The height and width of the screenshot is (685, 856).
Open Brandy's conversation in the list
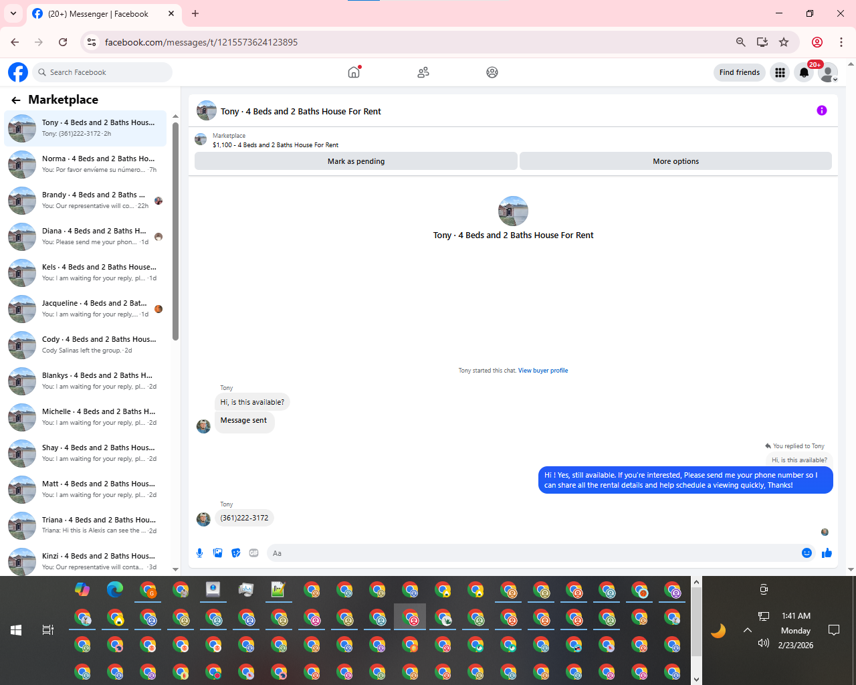(x=86, y=201)
